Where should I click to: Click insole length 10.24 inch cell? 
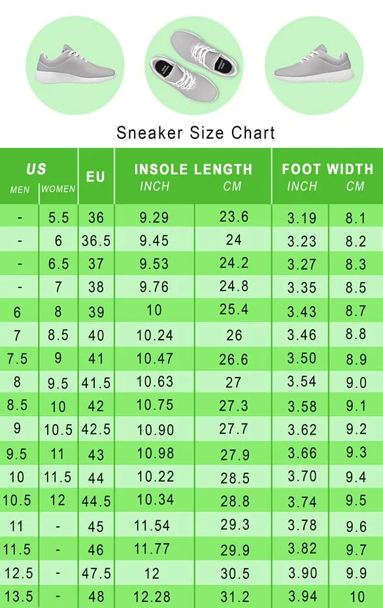click(154, 335)
